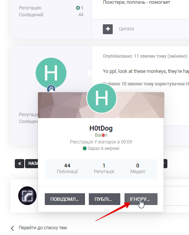
Task: Open H0tDog avatar in the hover card
Action: (102, 98)
